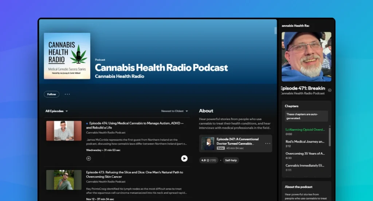The height and width of the screenshot is (201, 373).
Task: Click the About heading
Action: (x=206, y=111)
